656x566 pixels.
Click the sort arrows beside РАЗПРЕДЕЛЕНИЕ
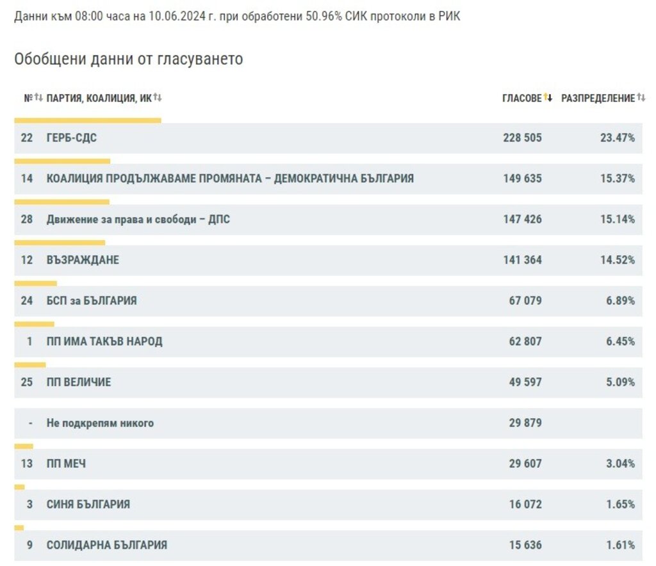641,98
